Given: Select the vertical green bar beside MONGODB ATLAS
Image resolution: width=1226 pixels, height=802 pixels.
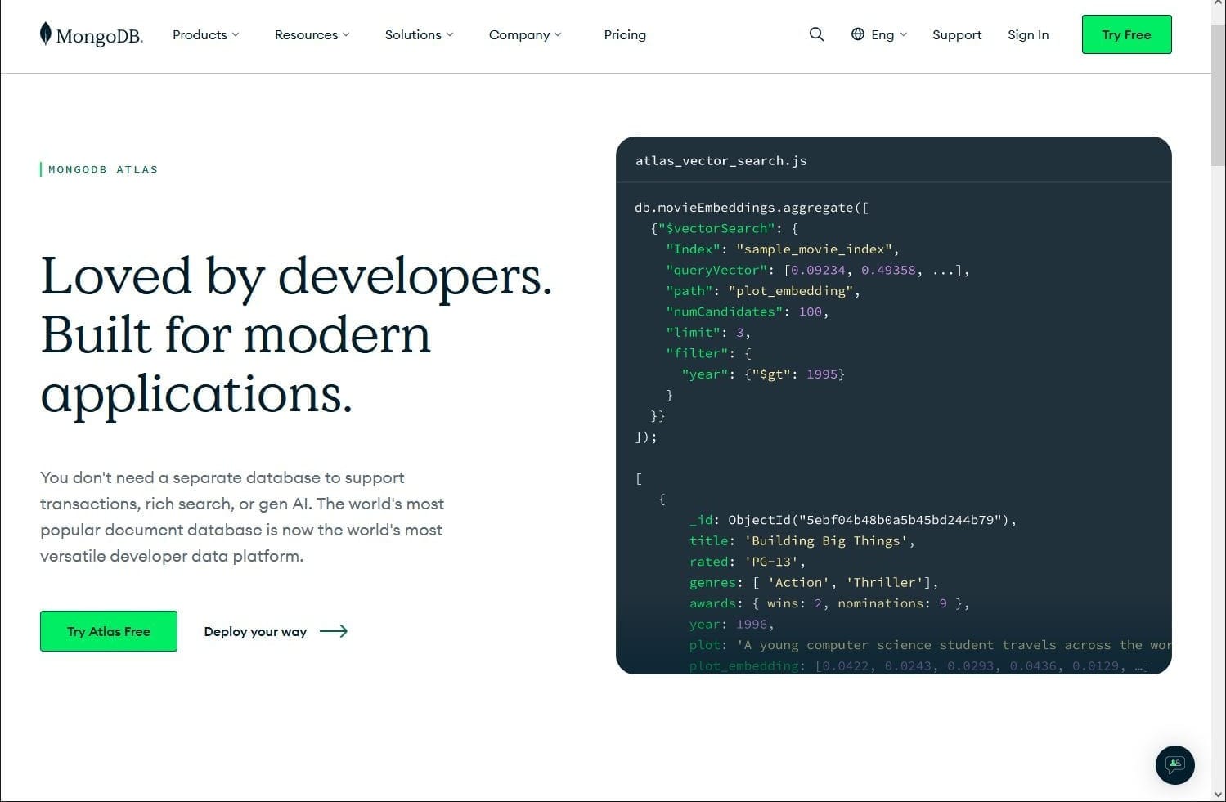Looking at the screenshot, I should [42, 168].
